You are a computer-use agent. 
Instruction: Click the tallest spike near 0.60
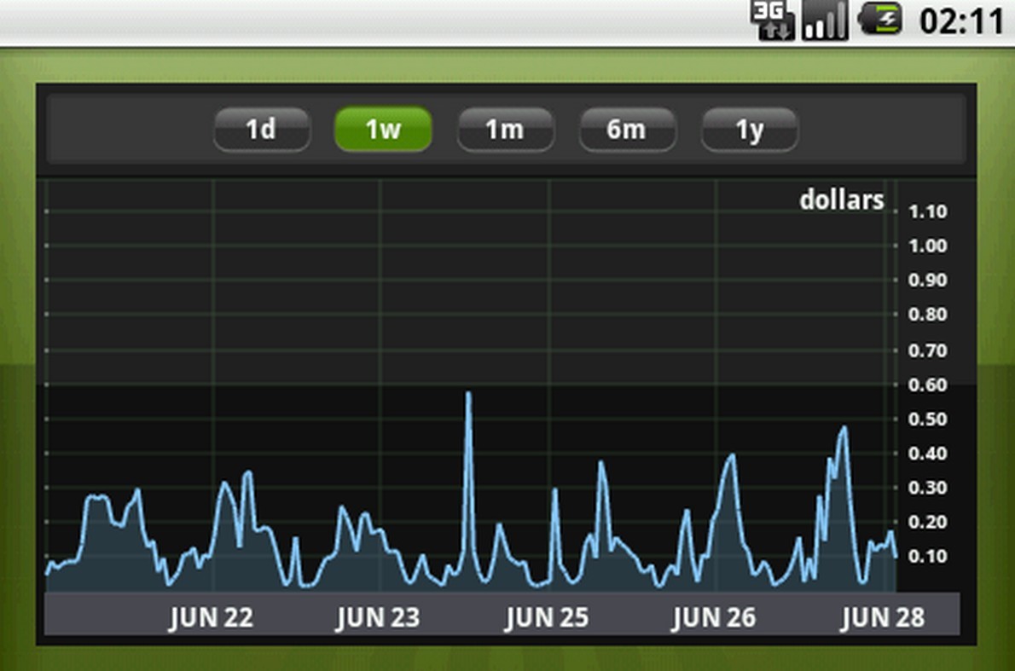point(468,395)
